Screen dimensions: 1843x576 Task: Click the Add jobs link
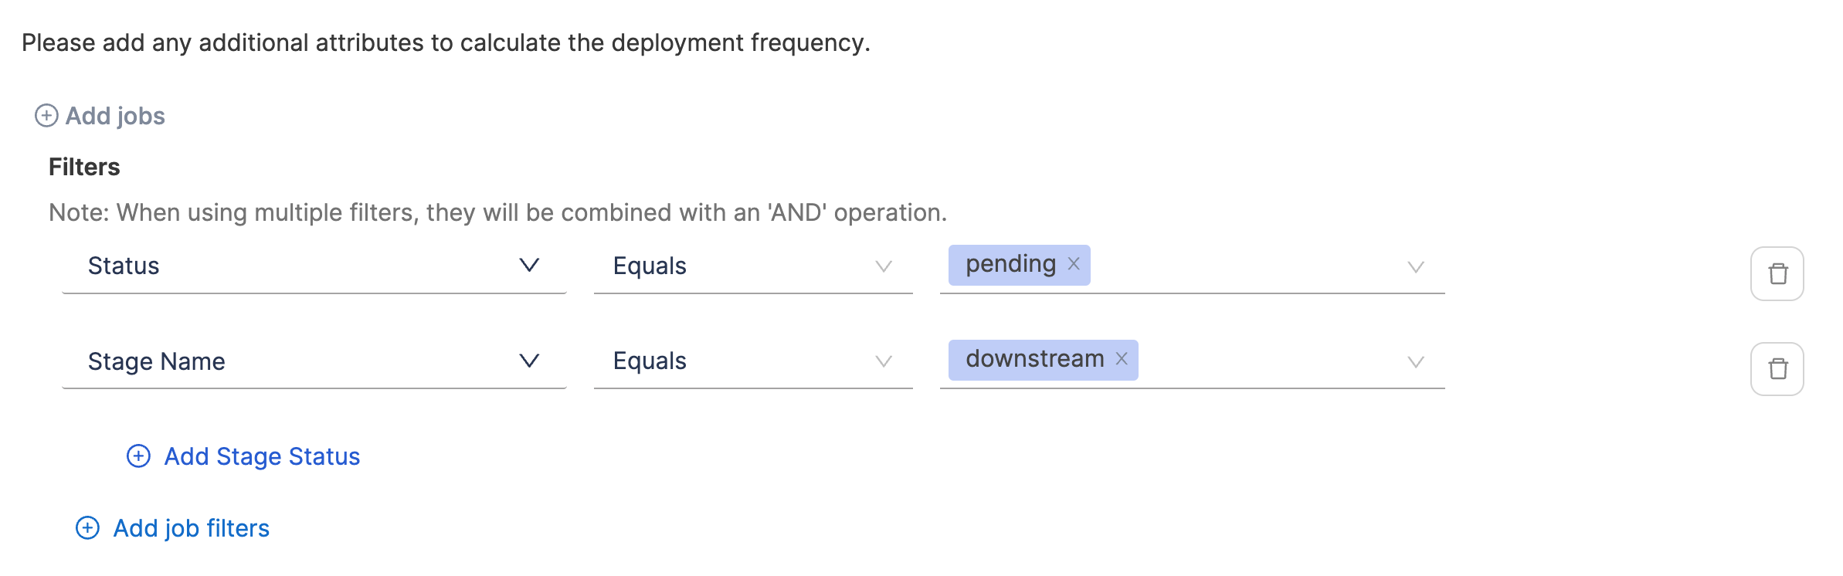pos(115,116)
